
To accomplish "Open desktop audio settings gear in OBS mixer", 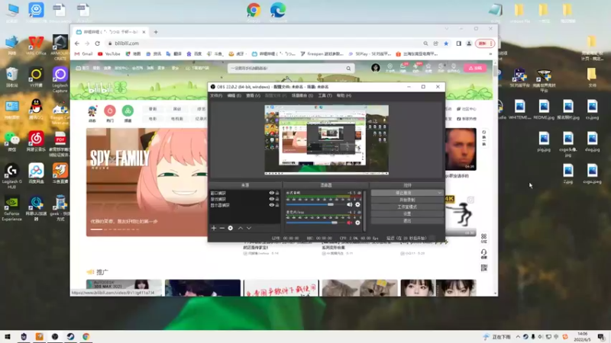I will (x=357, y=204).
